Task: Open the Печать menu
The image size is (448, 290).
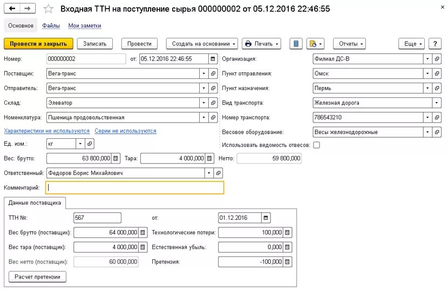Action: point(261,44)
